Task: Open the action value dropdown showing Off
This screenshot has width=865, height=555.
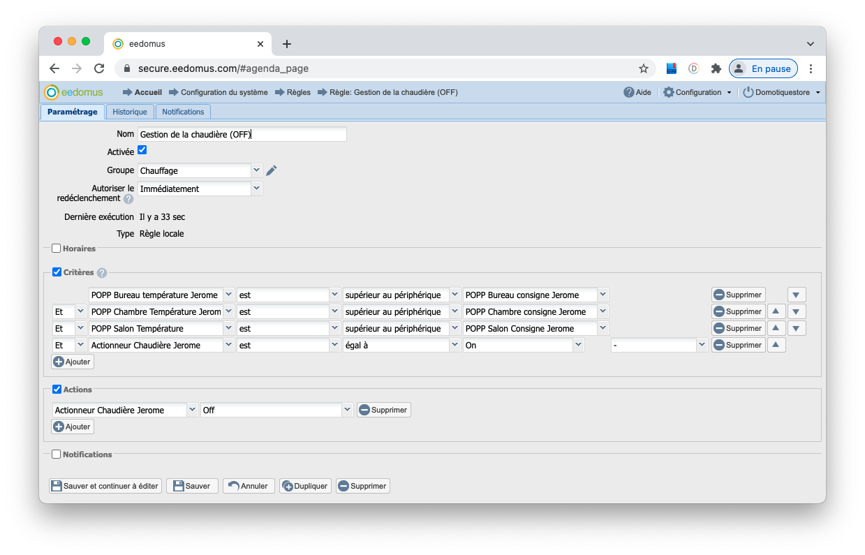Action: pyautogui.click(x=347, y=410)
